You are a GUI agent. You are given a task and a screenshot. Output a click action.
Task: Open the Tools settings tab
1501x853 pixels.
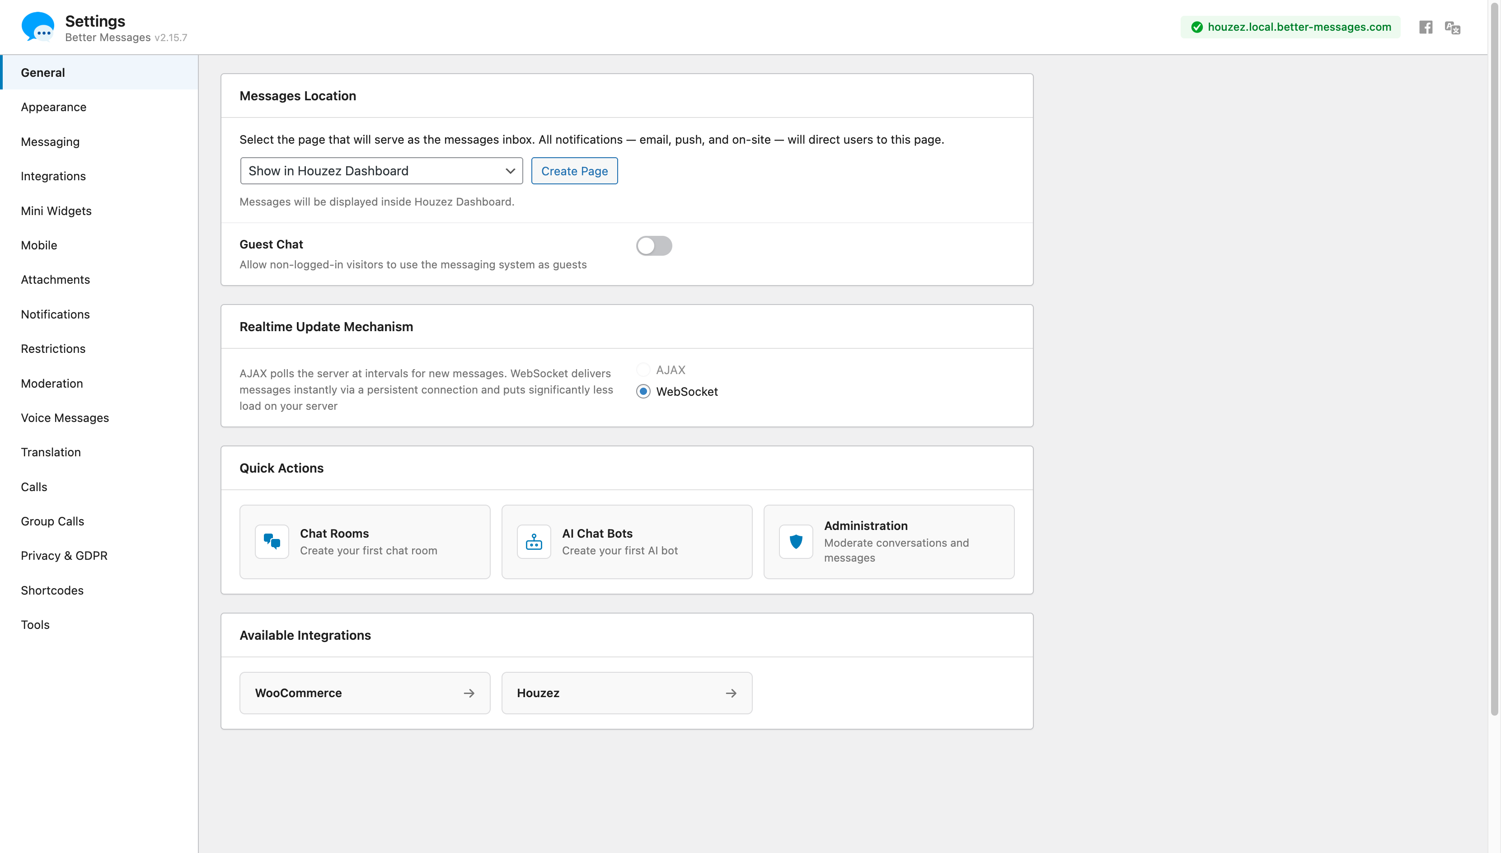tap(99, 624)
